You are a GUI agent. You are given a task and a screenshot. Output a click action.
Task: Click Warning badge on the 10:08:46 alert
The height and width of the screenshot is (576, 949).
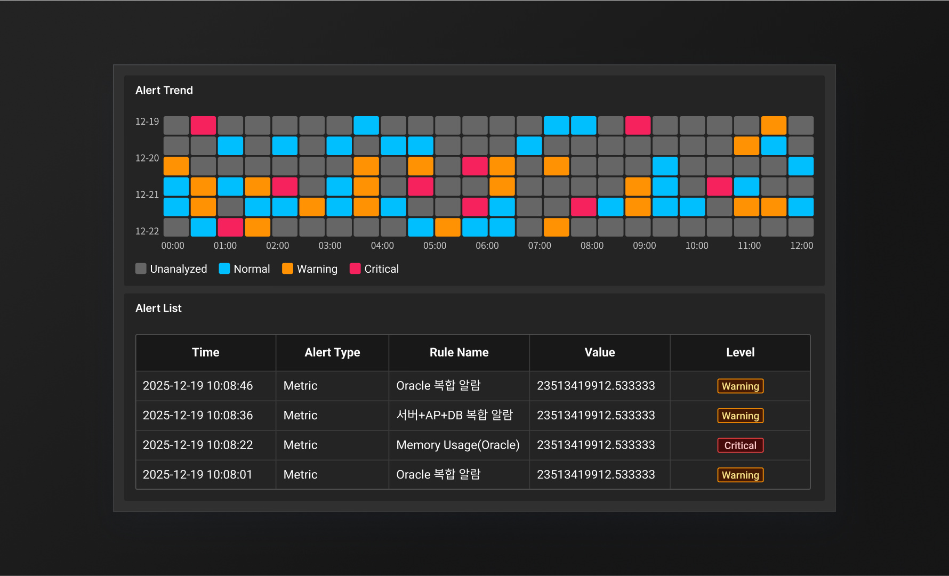coord(740,386)
